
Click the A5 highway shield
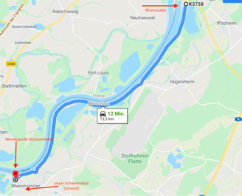coord(238,119)
